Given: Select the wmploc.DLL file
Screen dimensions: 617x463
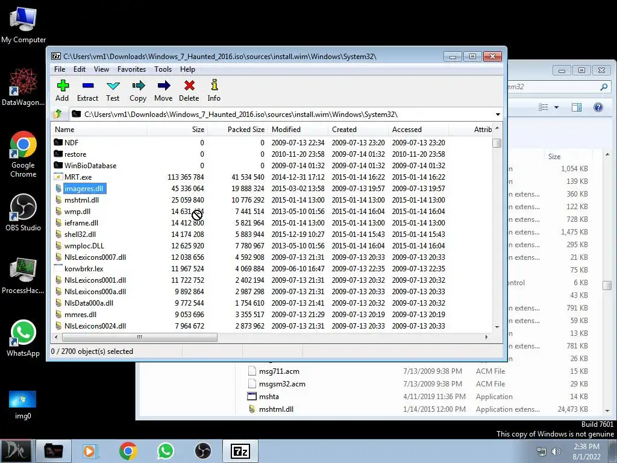Looking at the screenshot, I should pos(79,246).
